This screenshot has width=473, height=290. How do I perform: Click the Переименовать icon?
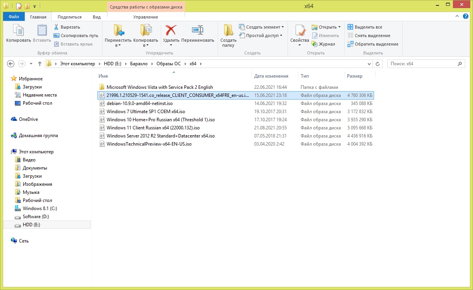click(x=197, y=30)
